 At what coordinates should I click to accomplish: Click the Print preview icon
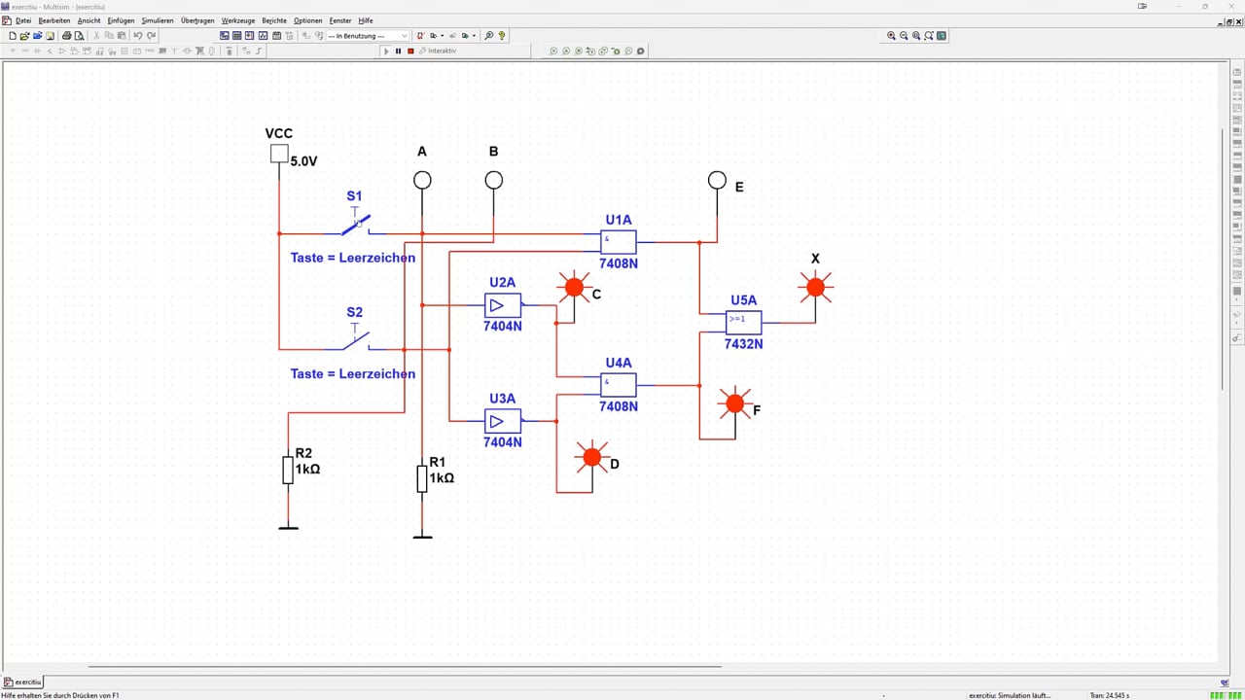point(79,36)
